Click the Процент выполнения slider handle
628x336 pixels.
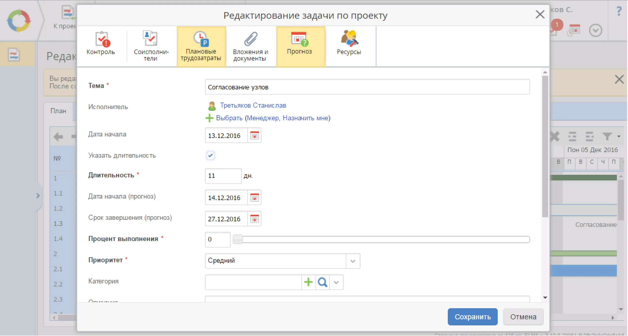(x=238, y=239)
